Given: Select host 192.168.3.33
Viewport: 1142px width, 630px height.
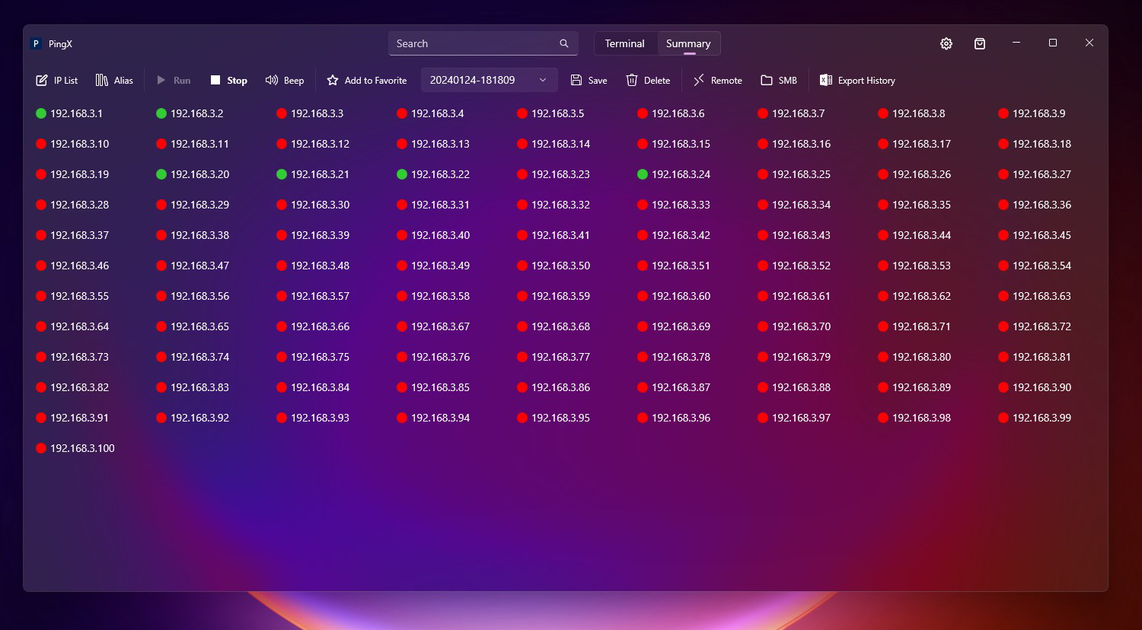Looking at the screenshot, I should 674,205.
